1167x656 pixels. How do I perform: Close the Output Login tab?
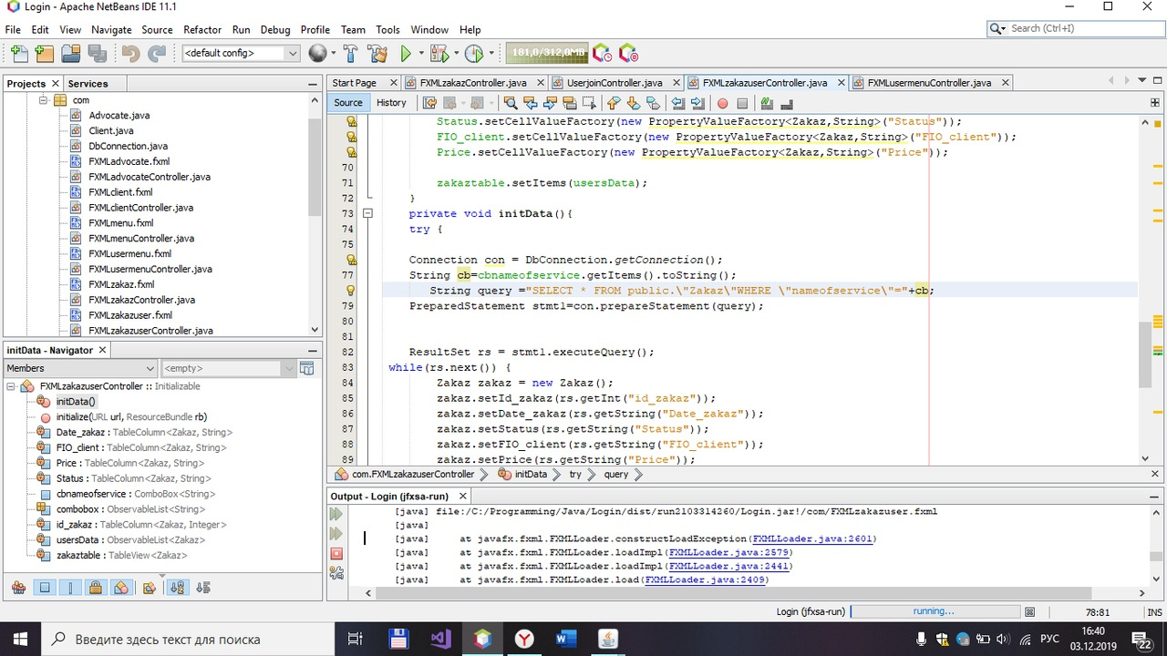tap(462, 497)
